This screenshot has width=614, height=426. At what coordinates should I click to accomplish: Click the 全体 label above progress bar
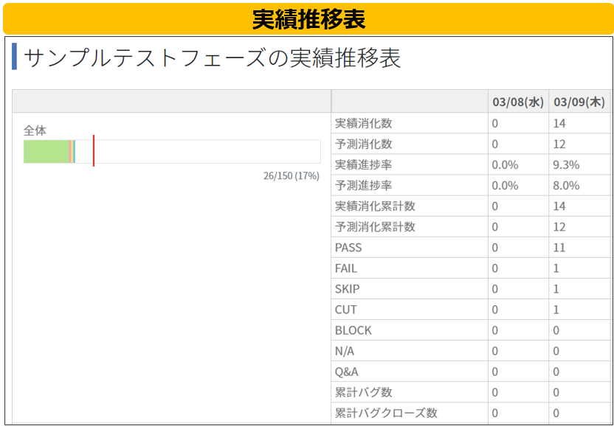pyautogui.click(x=35, y=130)
